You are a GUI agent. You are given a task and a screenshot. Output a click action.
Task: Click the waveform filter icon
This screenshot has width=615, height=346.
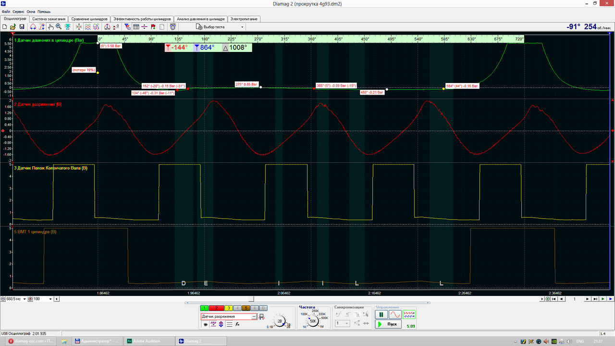coord(213,324)
